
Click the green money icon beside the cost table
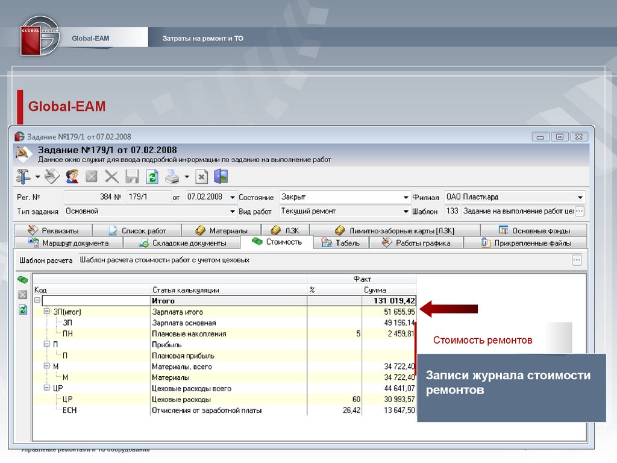[22, 280]
